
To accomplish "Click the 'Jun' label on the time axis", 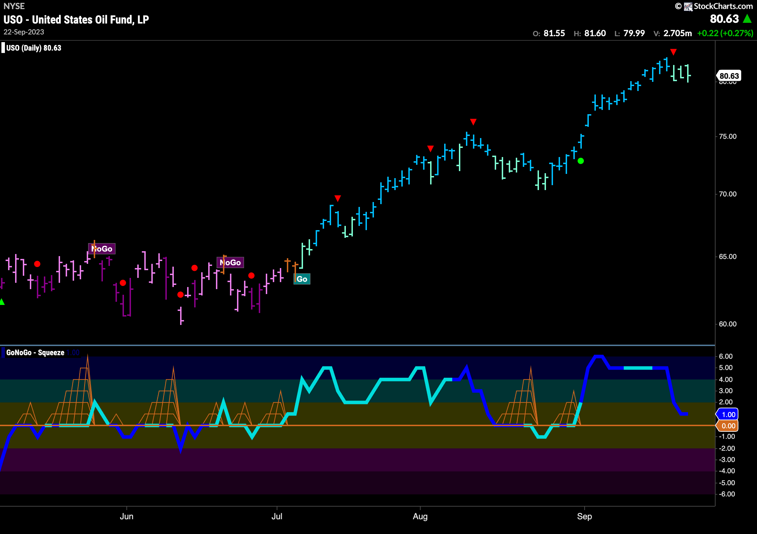I will tap(126, 516).
